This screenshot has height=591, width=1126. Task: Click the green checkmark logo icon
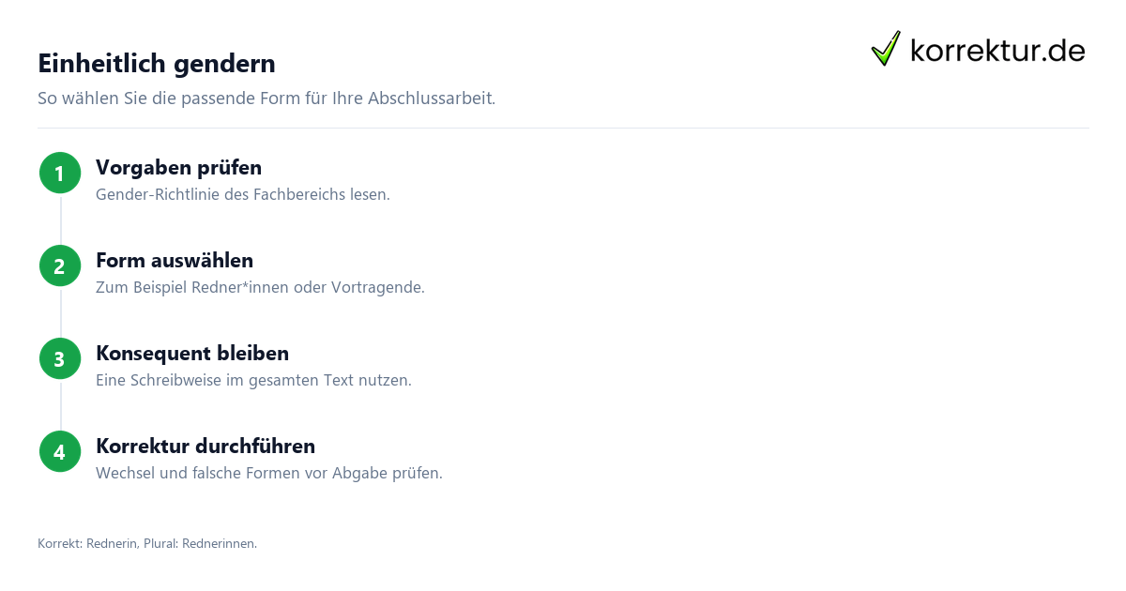click(x=886, y=48)
